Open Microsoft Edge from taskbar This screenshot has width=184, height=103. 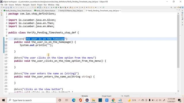pyautogui.click(x=74, y=100)
